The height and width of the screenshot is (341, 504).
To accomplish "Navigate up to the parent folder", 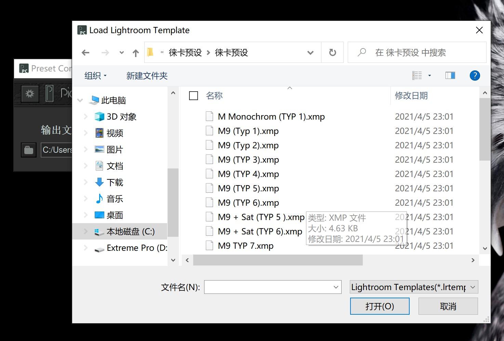I will coord(135,52).
